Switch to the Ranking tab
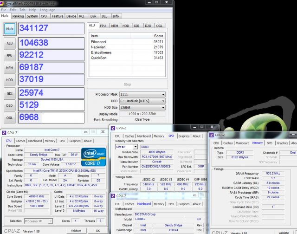The image size is (297, 234). click(18, 16)
